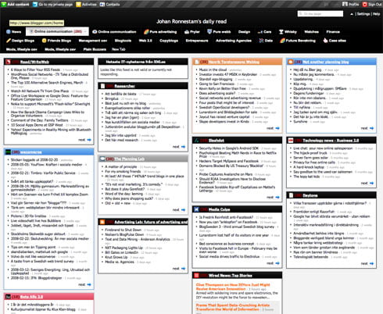This screenshot has height=314, width=383.
Task: Open Nokia to support Microsoft's Silverlight article
Action: click(x=51, y=104)
